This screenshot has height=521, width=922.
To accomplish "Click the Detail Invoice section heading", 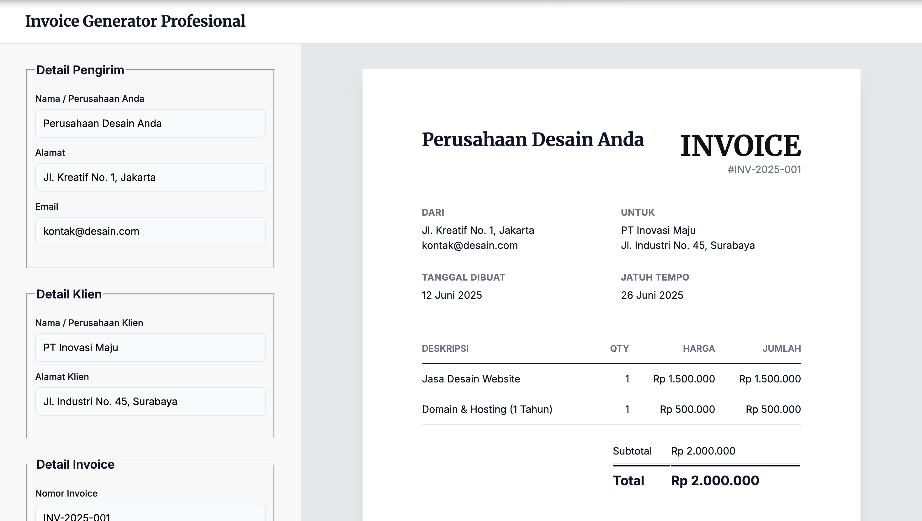I will tap(76, 465).
